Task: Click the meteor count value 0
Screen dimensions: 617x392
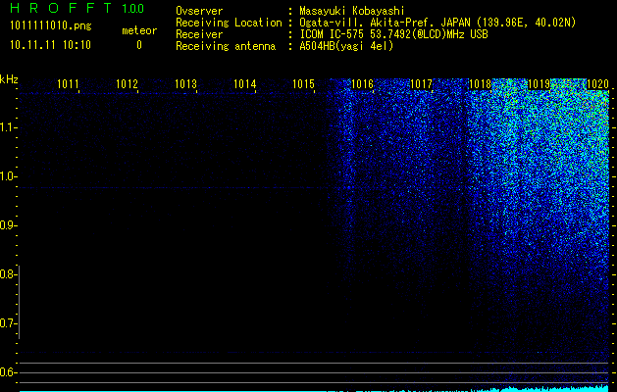Action: (x=139, y=45)
